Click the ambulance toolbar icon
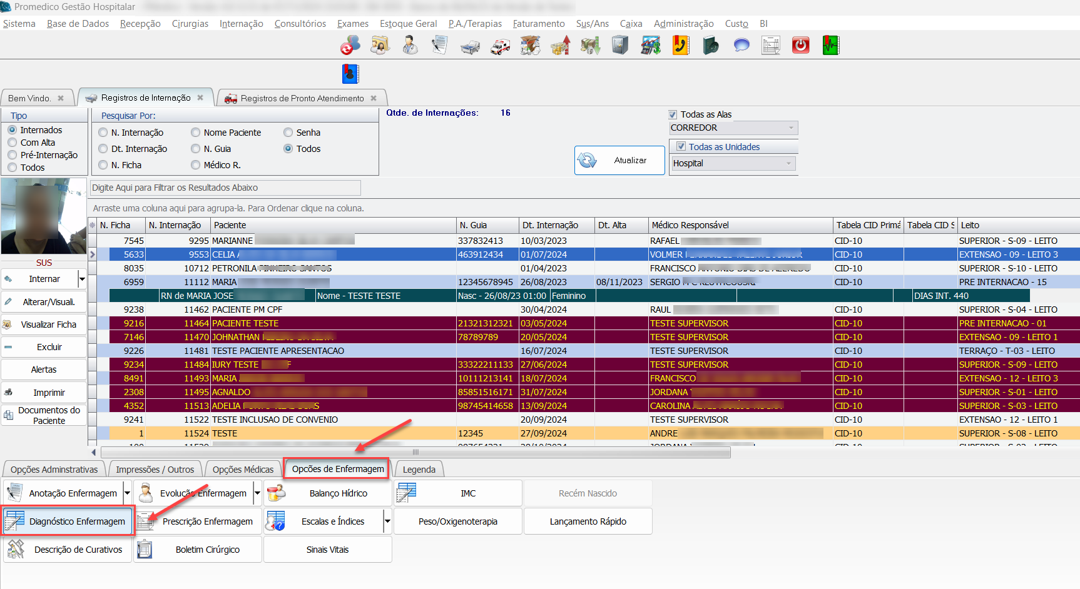Image resolution: width=1080 pixels, height=589 pixels. pos(500,46)
